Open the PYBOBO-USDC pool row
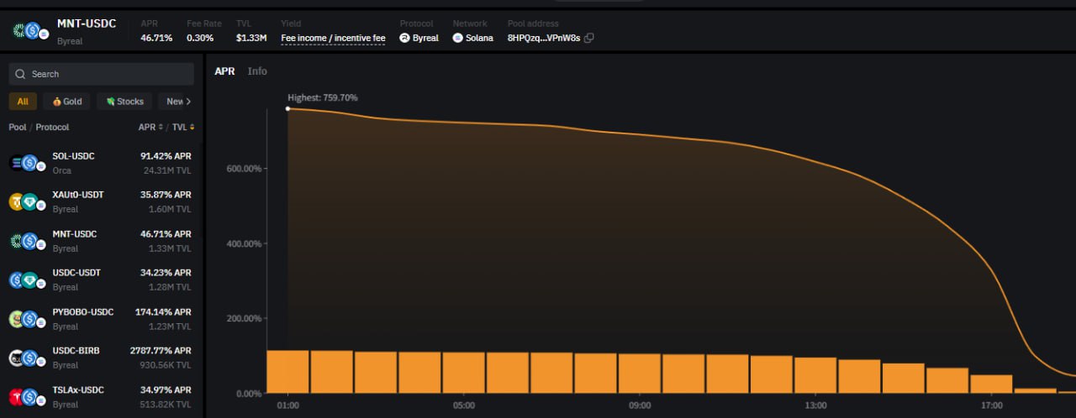1076x418 pixels. coord(101,319)
